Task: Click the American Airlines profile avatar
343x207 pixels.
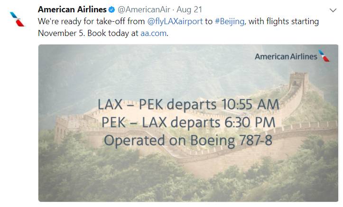Action: tap(18, 18)
